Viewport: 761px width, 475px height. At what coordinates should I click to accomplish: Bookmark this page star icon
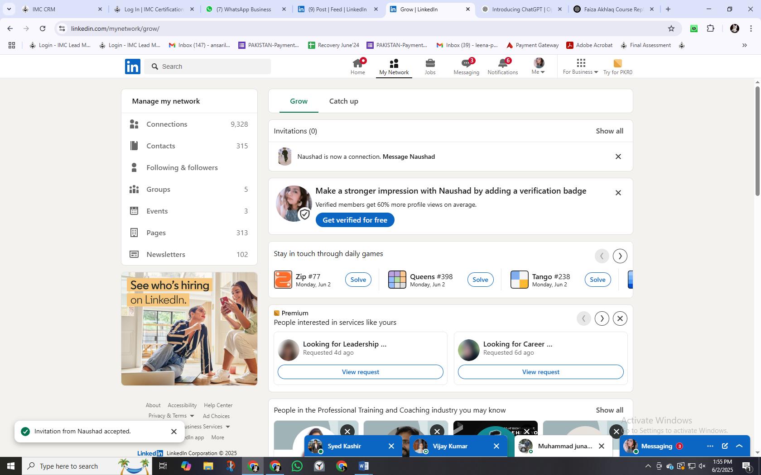(x=671, y=28)
